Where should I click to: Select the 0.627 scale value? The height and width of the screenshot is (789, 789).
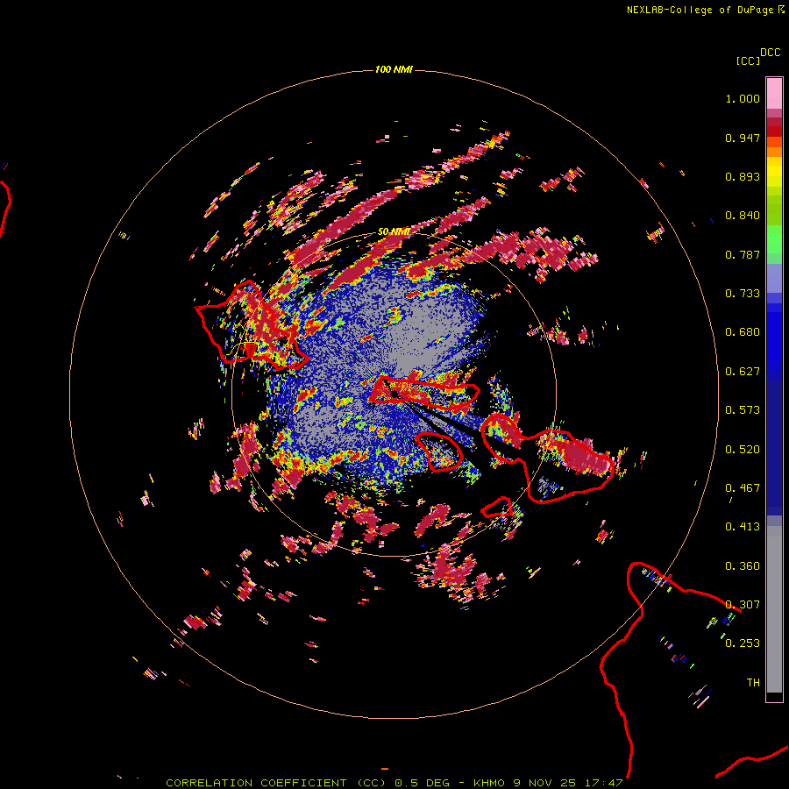click(743, 372)
